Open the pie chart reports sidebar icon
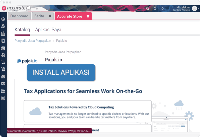200x137 pixels. coord(3,98)
